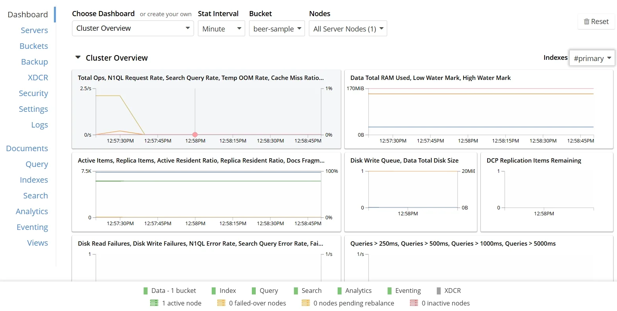Open Analytics in the sidebar

coord(32,211)
